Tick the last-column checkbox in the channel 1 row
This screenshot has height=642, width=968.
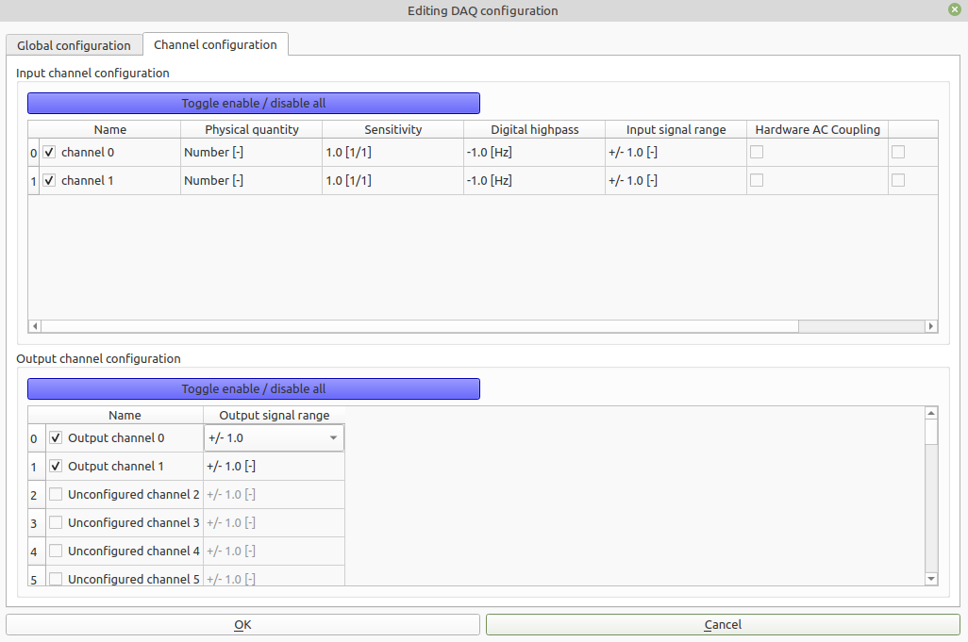tap(898, 180)
